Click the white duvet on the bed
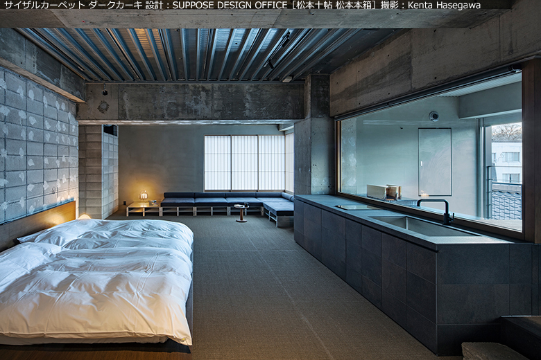541x360 pixels. point(104,277)
